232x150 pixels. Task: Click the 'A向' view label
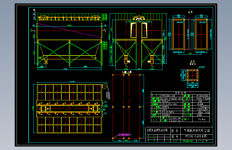190,12
